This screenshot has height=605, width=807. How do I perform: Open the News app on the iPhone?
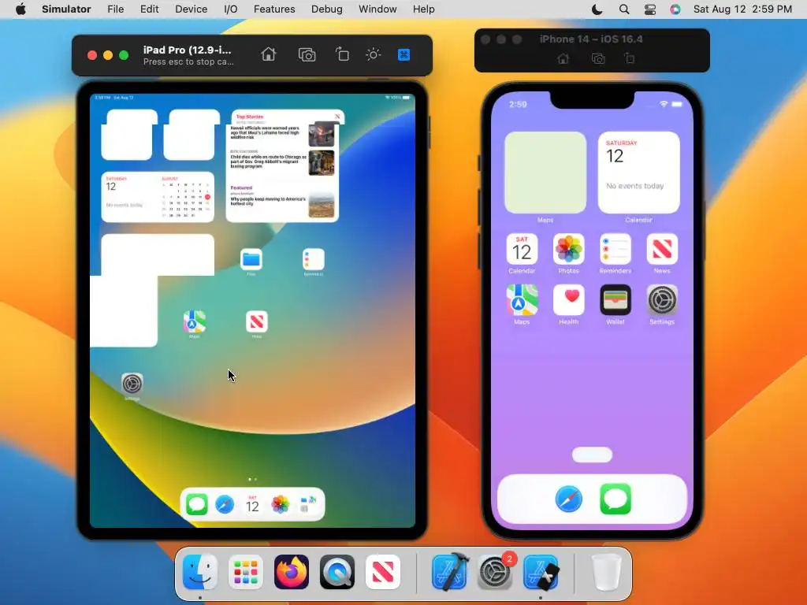coord(662,250)
